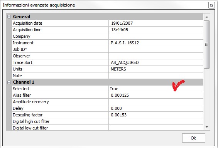Image resolution: width=218 pixels, height=148 pixels.
Task: Select the Alias filter row label
Action: (x=22, y=95)
